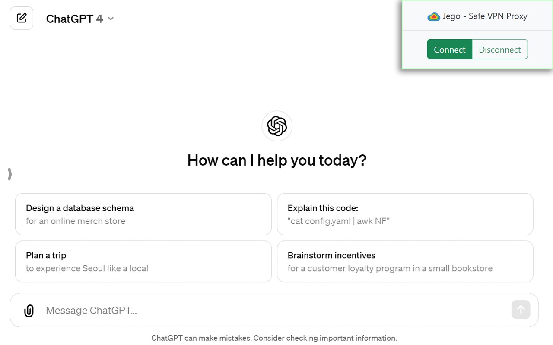This screenshot has height=345, width=553.
Task: Click the 'to experience Seoul like a local' subtitle
Action: (x=87, y=268)
